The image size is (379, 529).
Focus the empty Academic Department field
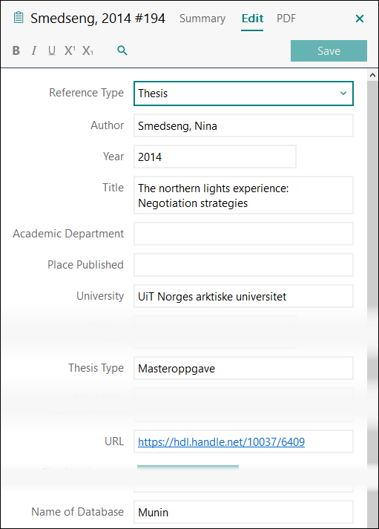click(x=243, y=234)
